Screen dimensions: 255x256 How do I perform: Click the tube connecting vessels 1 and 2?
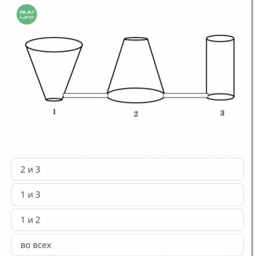[x=86, y=96]
